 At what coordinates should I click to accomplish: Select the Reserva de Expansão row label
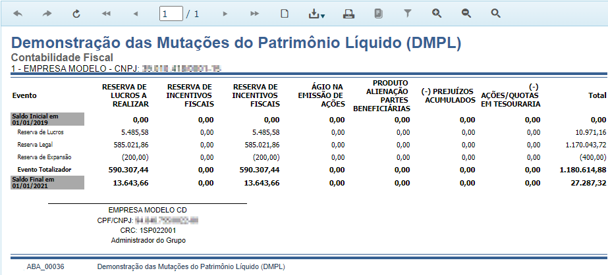[x=44, y=157]
